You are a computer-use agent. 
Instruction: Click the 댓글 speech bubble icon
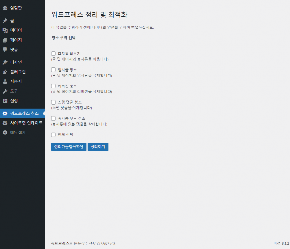click(5, 50)
